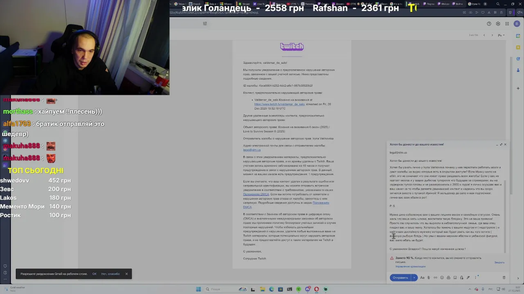Image resolution: width=524 pixels, height=294 pixels.
Task: Open Tasks side panel icon
Action: 518,59
